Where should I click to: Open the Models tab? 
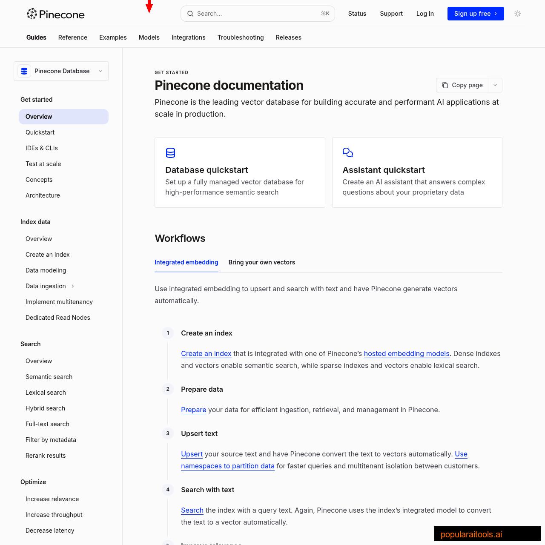(x=149, y=37)
